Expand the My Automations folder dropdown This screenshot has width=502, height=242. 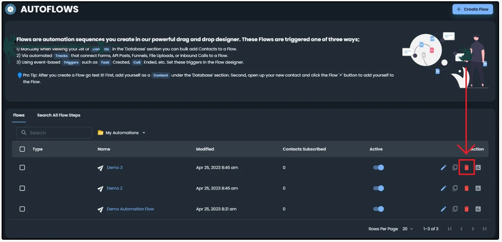pos(122,133)
